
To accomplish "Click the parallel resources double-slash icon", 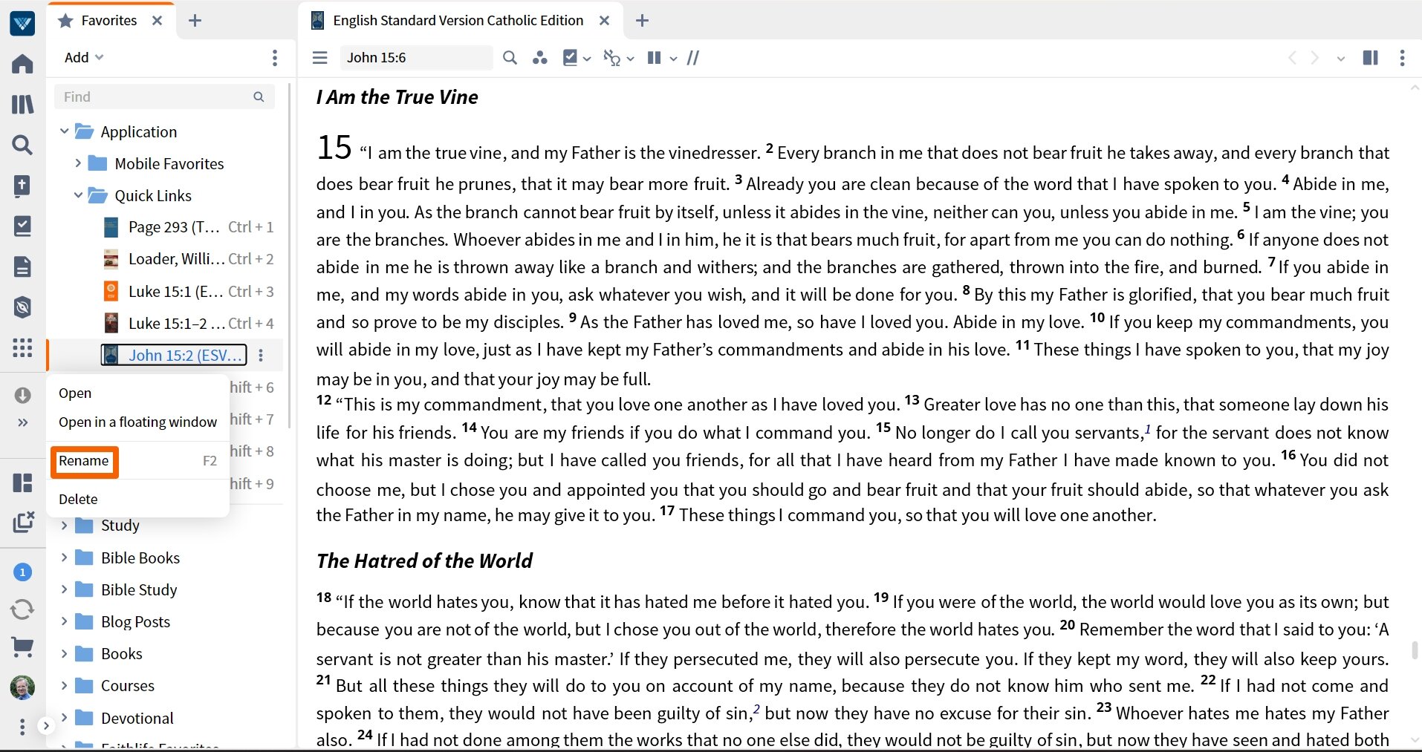I will pos(693,58).
